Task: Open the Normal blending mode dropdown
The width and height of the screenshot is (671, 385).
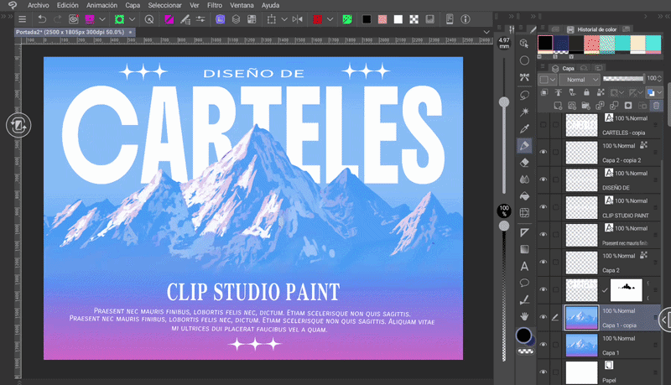Action: (x=580, y=80)
